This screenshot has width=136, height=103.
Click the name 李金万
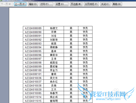(54, 70)
